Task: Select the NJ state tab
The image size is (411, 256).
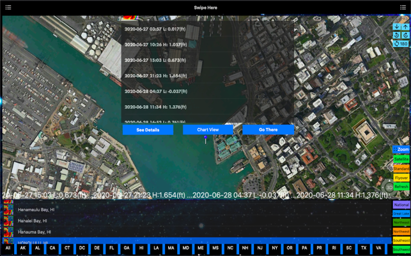Action: pos(260,248)
